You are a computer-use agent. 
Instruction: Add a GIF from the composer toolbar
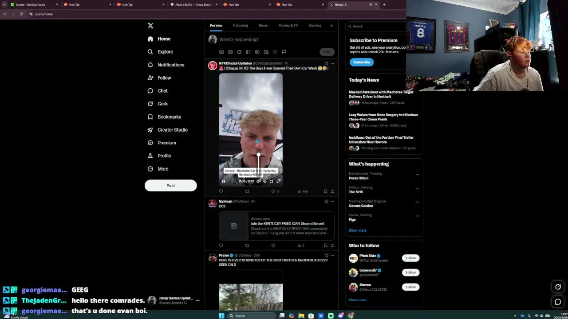[230, 52]
